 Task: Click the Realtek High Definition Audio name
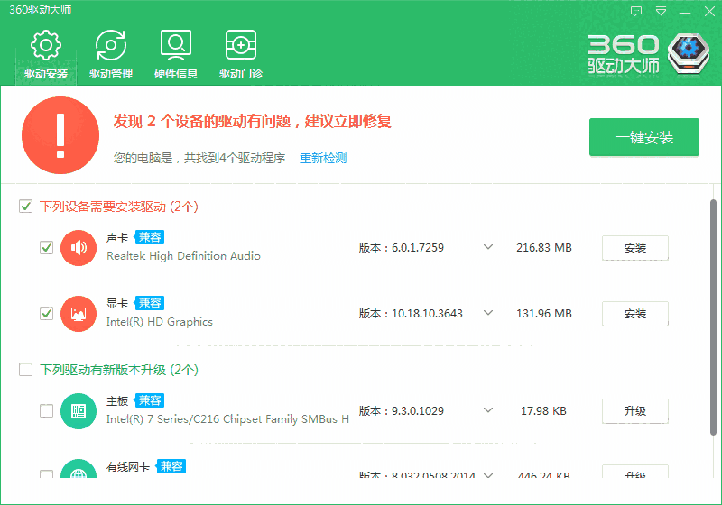184,256
